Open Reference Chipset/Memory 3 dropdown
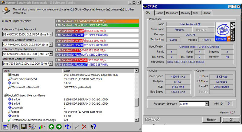The image size is (242, 132). [x=51, y=54]
